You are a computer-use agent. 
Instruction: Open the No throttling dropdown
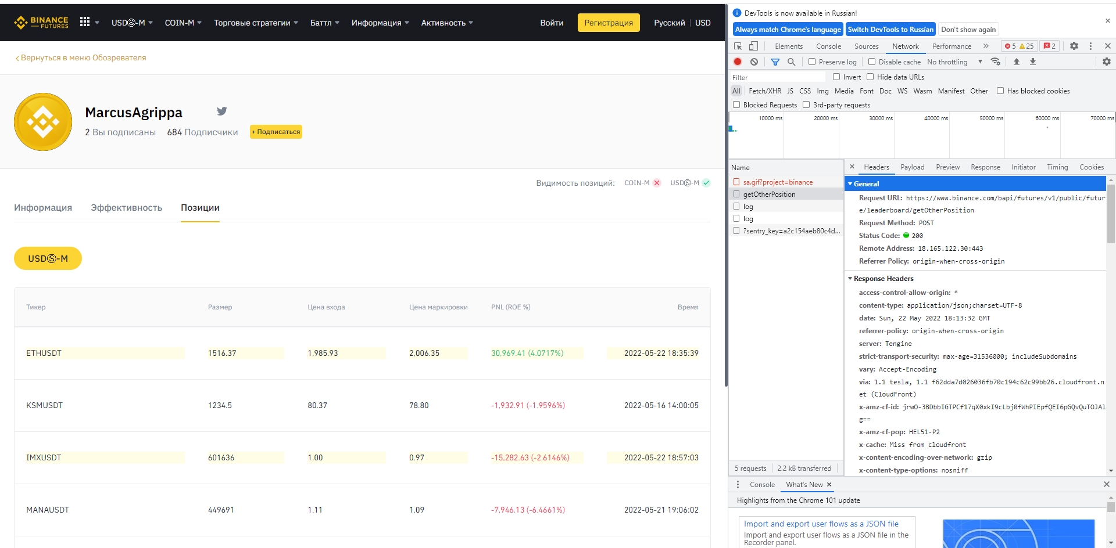954,62
